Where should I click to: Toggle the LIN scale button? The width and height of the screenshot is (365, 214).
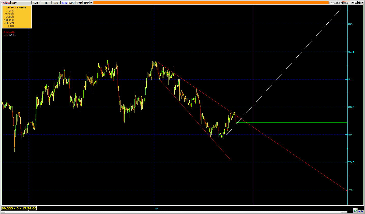click(56, 3)
